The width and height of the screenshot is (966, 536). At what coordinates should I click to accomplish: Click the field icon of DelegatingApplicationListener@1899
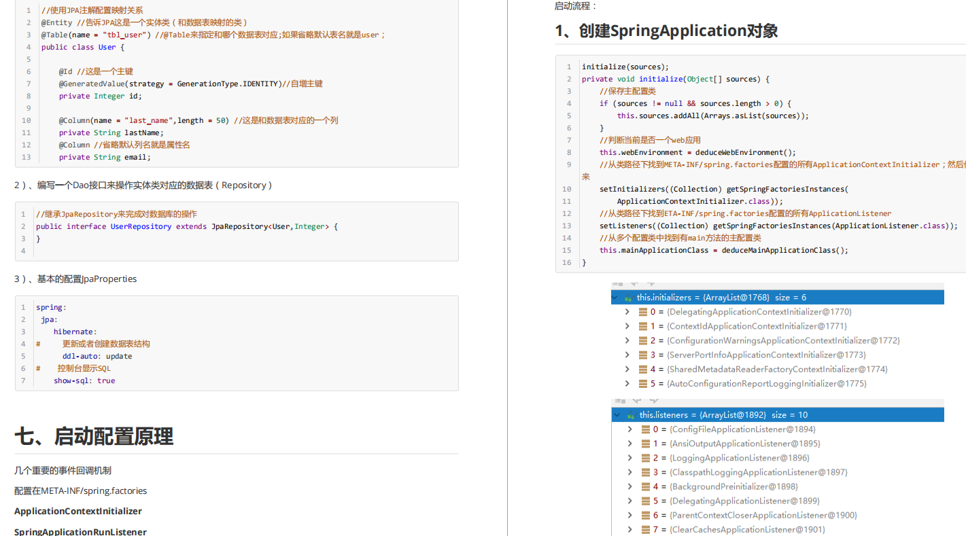(x=646, y=501)
